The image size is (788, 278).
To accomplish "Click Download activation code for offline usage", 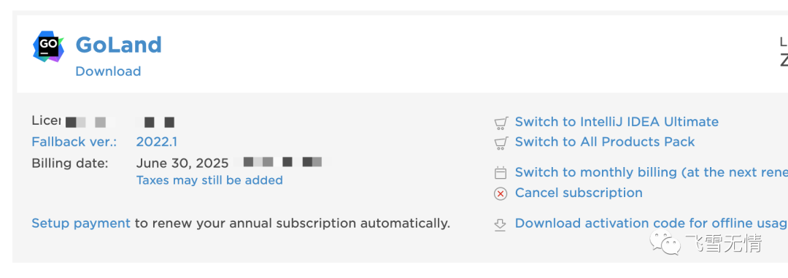I will click(652, 223).
